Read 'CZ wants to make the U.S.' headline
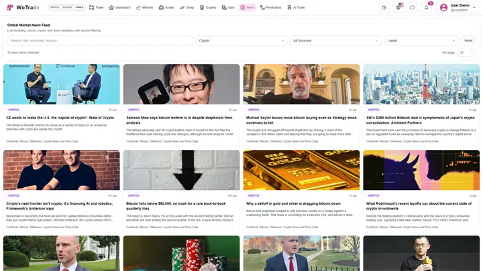 (60, 118)
